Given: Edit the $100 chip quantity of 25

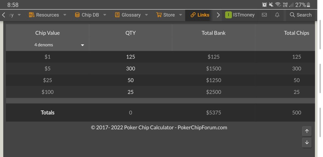Looking at the screenshot, I should (130, 92).
